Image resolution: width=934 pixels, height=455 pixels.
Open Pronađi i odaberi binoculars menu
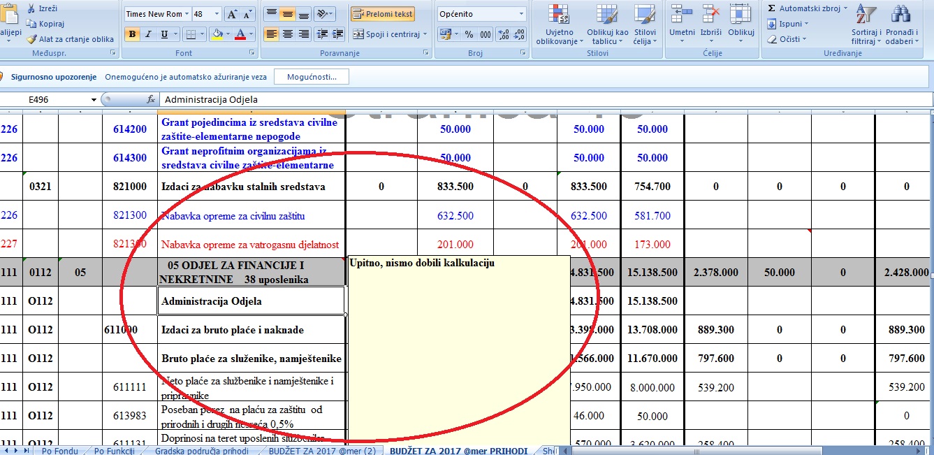tap(900, 24)
